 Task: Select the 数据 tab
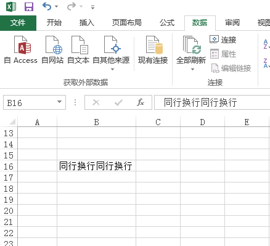tap(200, 23)
